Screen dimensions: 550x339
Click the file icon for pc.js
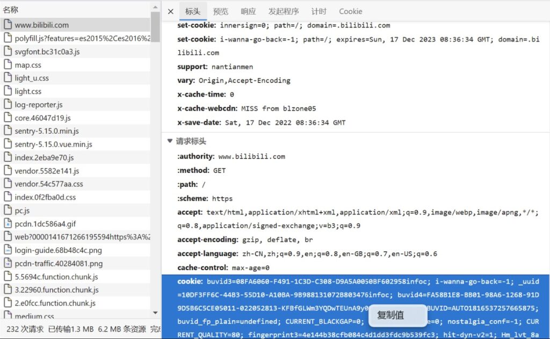(x=8, y=211)
